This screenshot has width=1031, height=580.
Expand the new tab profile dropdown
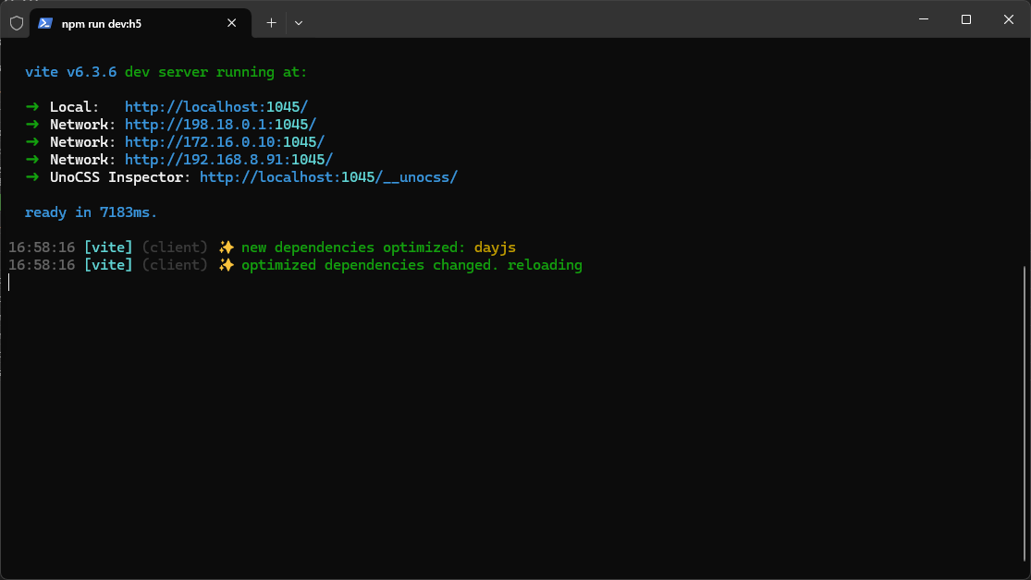click(x=298, y=23)
